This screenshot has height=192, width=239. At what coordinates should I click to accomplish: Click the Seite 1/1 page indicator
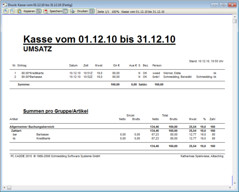click(x=104, y=12)
